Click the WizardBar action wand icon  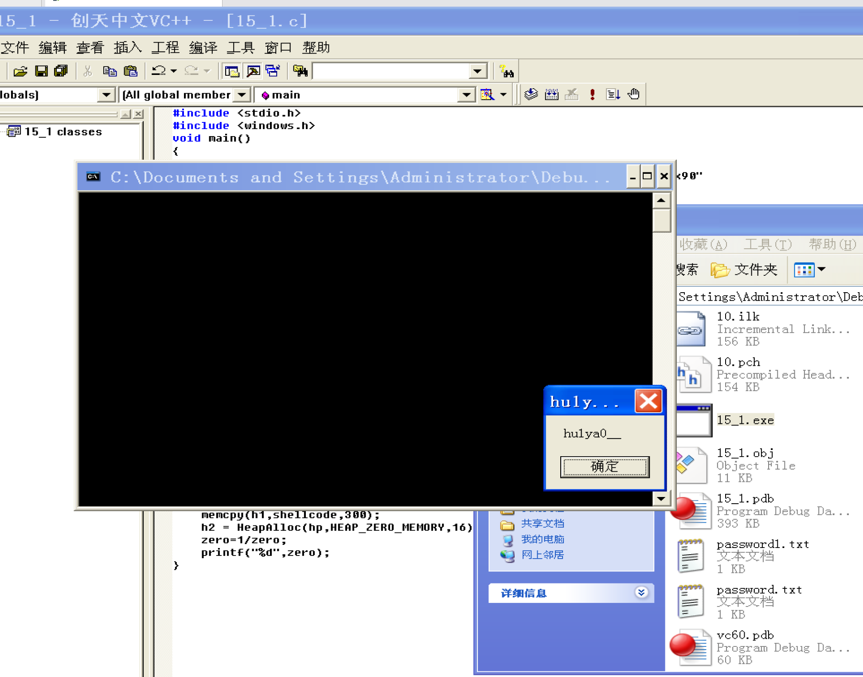[x=487, y=94]
